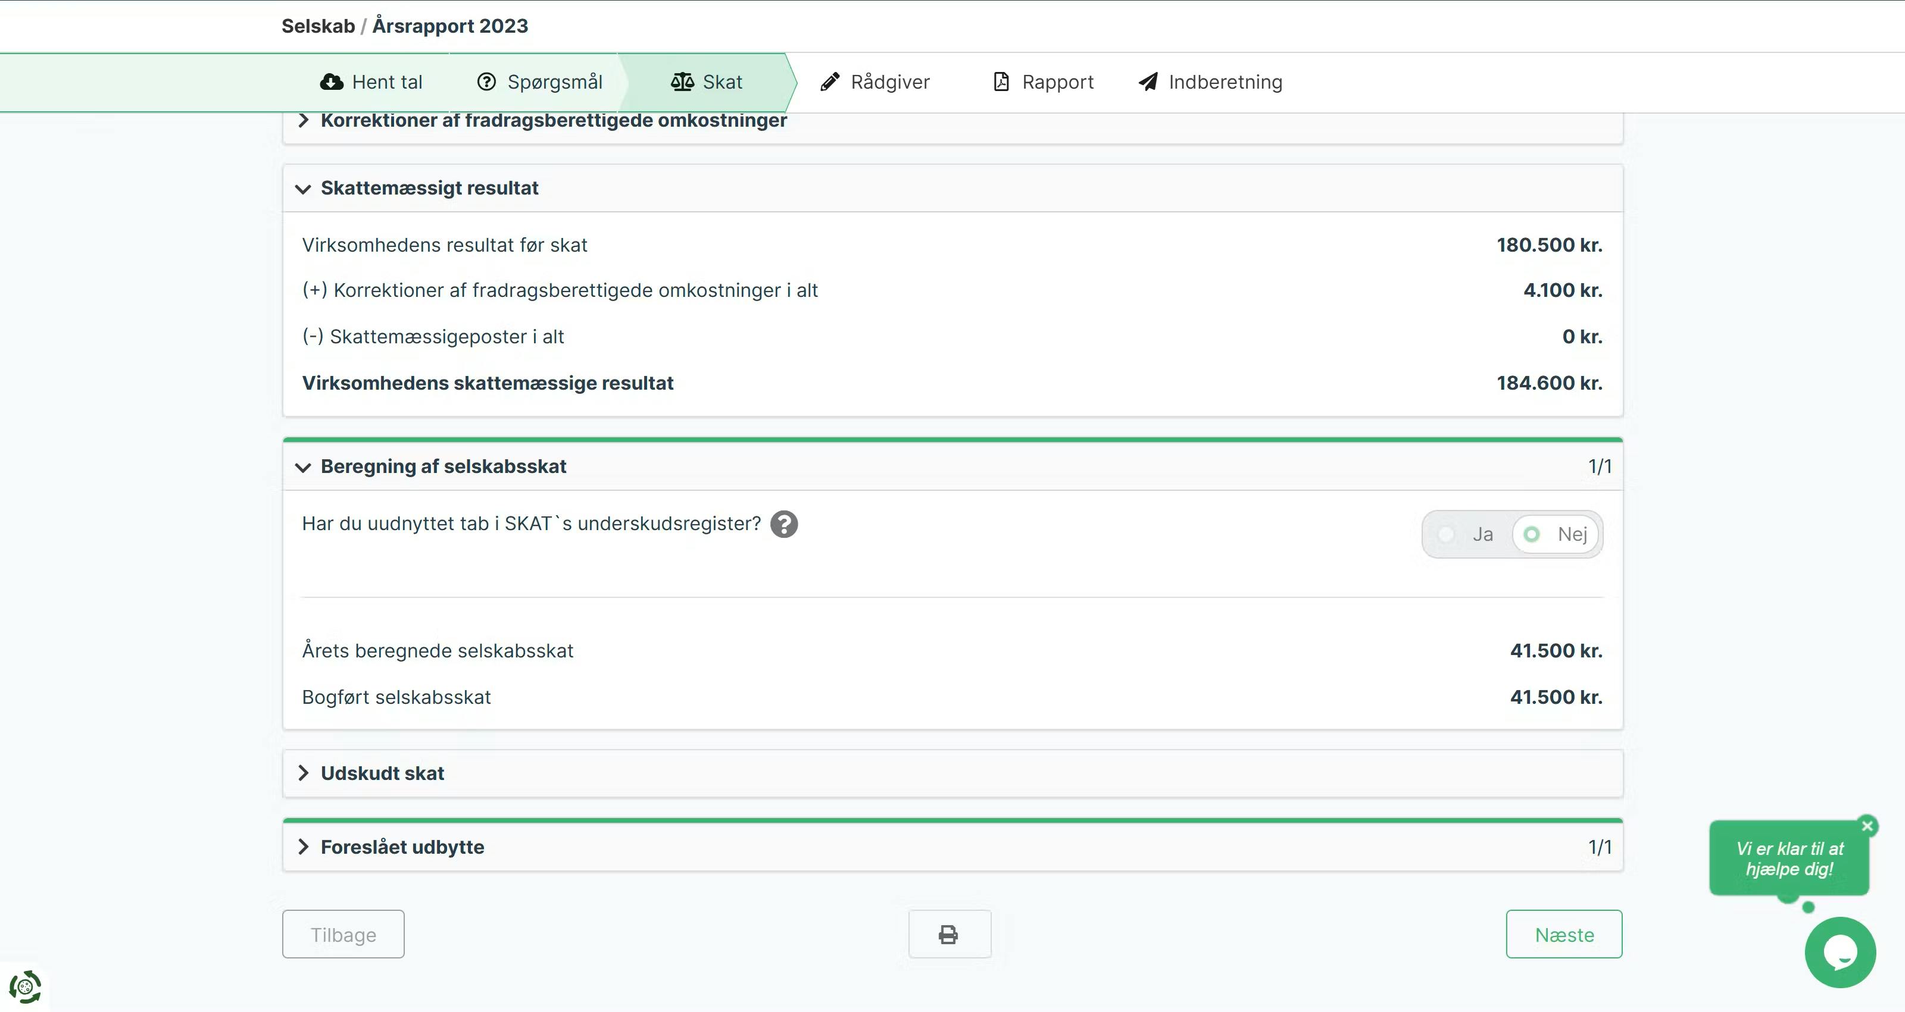Screen dimensions: 1905x1012
Task: Select Ja for underskudsregister question
Action: pyautogui.click(x=1467, y=534)
